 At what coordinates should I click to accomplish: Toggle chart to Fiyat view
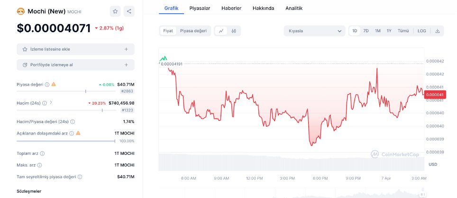(x=168, y=31)
